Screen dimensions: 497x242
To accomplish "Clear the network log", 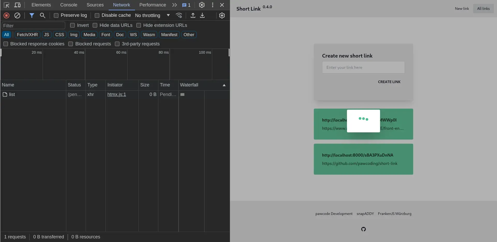I will [x=17, y=15].
